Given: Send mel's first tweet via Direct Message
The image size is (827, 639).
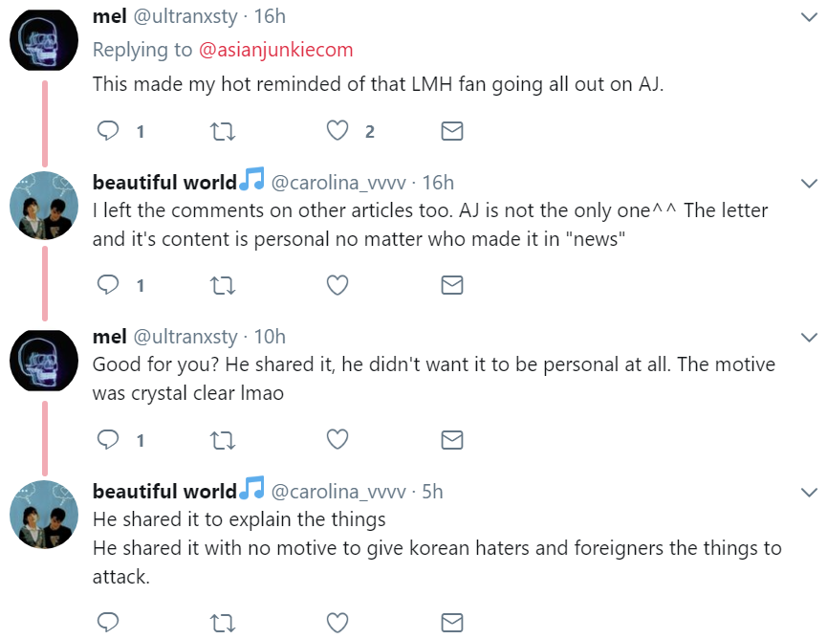Looking at the screenshot, I should (x=451, y=131).
